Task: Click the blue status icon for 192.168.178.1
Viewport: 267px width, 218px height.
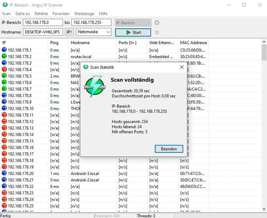Action: click(4, 50)
